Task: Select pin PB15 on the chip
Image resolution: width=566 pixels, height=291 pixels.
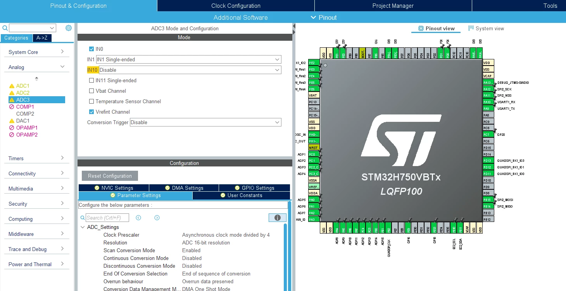Action: coord(488,200)
